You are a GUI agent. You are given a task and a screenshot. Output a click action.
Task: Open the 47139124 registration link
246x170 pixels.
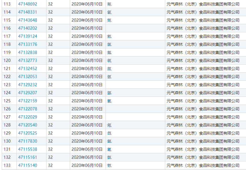point(28,36)
